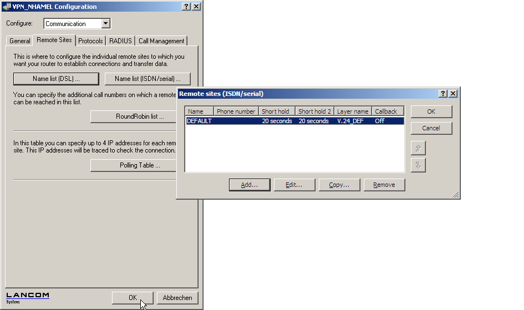Click the move-up arrow button
The height and width of the screenshot is (310, 524).
tap(418, 148)
